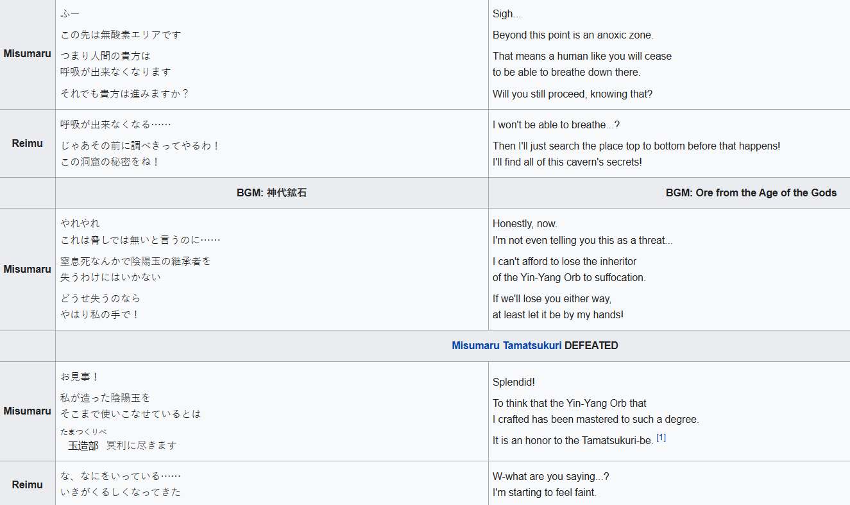
Task: Click the 'Splendid!' translation line
Action: tap(514, 382)
